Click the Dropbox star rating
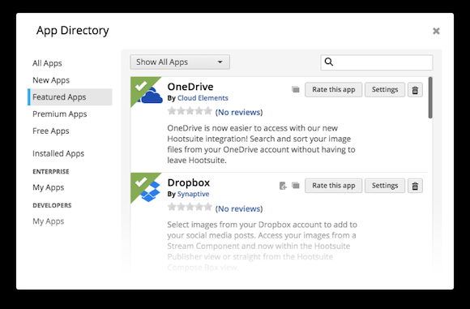Screen dimensions: 470x309 click(x=190, y=207)
